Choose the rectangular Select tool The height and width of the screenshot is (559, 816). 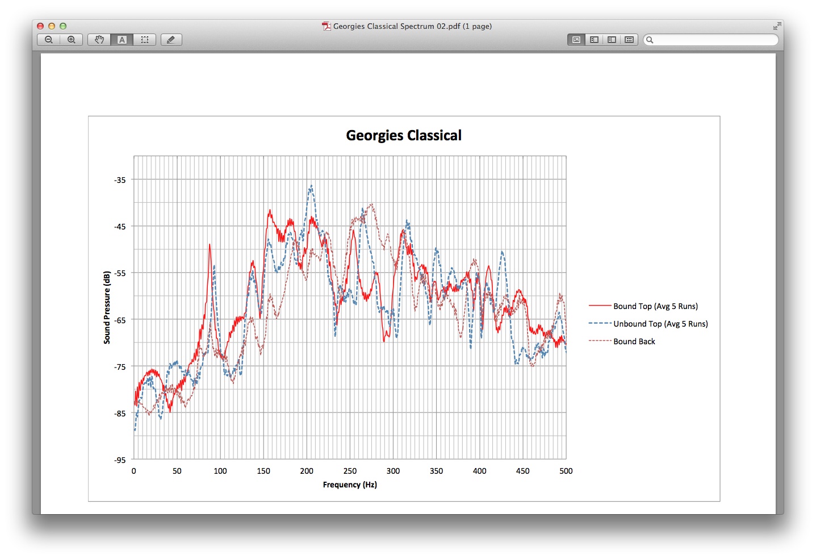point(145,40)
